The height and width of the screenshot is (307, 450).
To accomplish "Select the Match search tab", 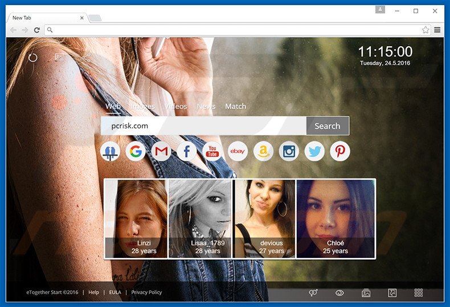I will pyautogui.click(x=236, y=106).
